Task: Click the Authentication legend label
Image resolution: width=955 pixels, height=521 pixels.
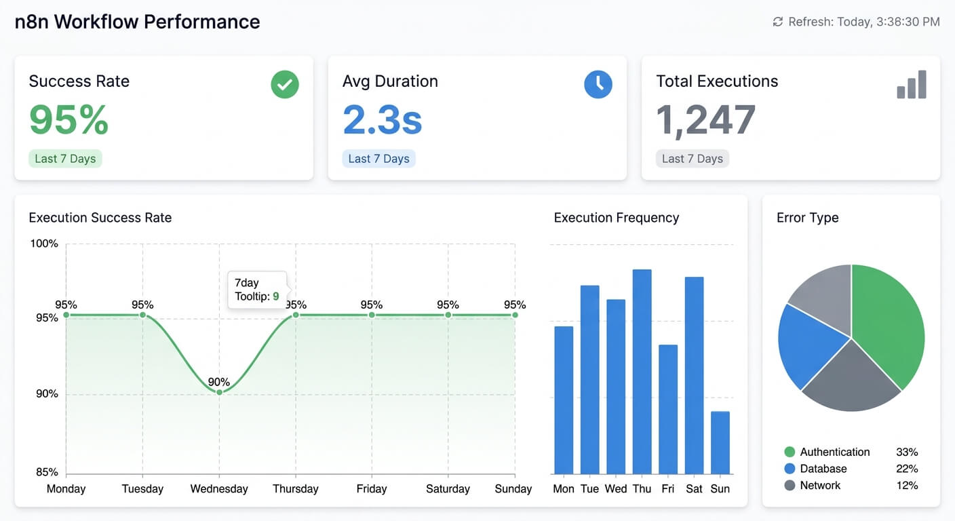Action: 835,452
